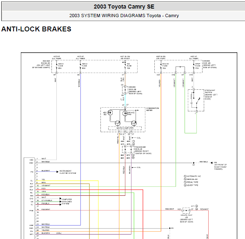This screenshot has width=245, height=239.
Task: Click the transistor symbol below BRAKE IND lamp
Action: point(134,123)
